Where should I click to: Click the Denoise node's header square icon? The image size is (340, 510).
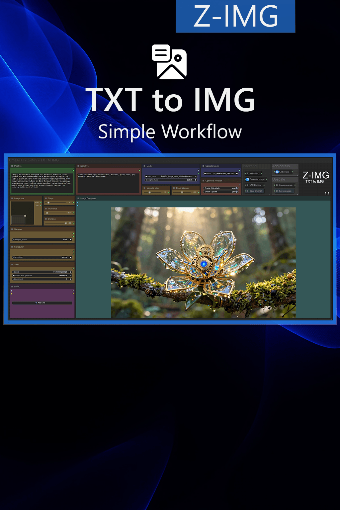pos(46,219)
